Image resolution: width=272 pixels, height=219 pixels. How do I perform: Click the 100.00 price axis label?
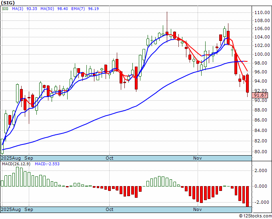pyautogui.click(x=262, y=54)
